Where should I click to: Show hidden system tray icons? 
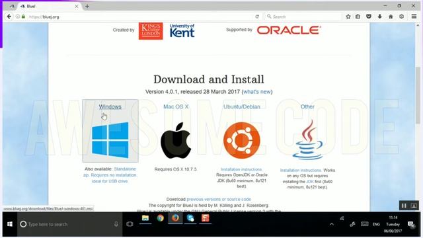332,224
